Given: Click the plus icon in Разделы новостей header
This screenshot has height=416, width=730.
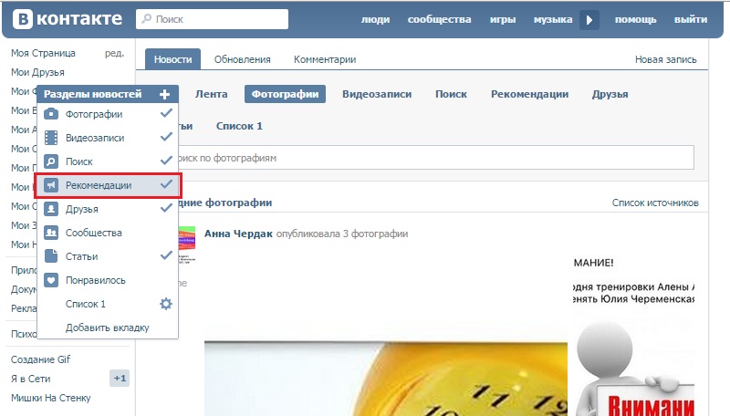Looking at the screenshot, I should pos(164,94).
